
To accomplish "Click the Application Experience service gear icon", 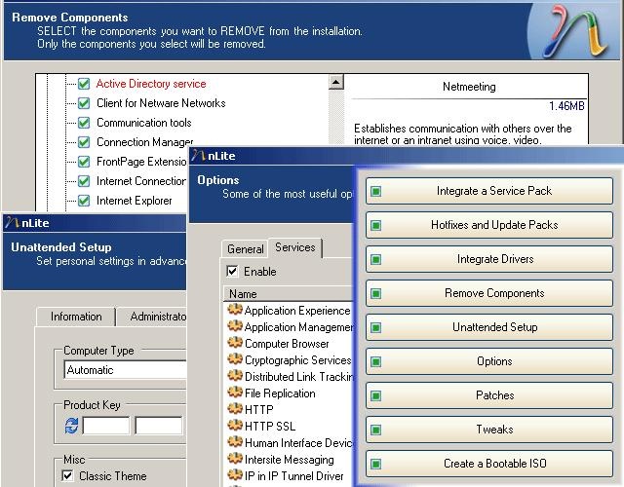I will pyautogui.click(x=234, y=311).
